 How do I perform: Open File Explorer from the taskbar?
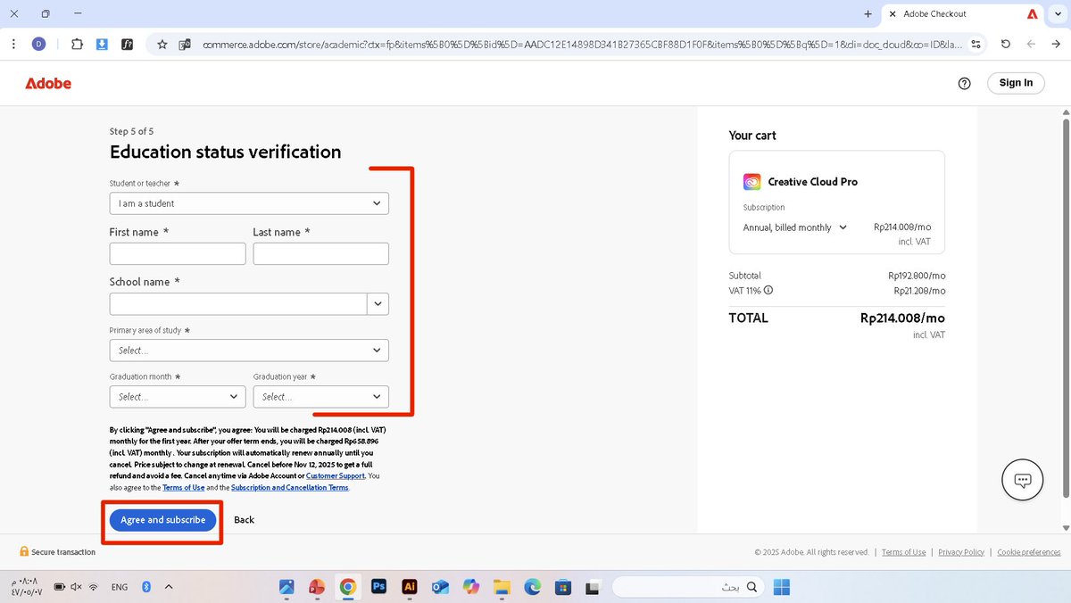pyautogui.click(x=502, y=587)
